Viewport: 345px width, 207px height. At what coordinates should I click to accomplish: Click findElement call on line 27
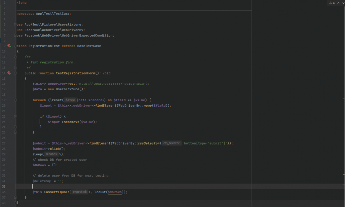[x=100, y=143]
